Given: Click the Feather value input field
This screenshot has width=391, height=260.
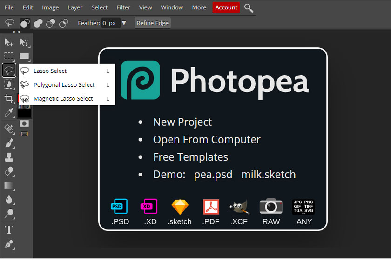Looking at the screenshot, I should pos(110,23).
